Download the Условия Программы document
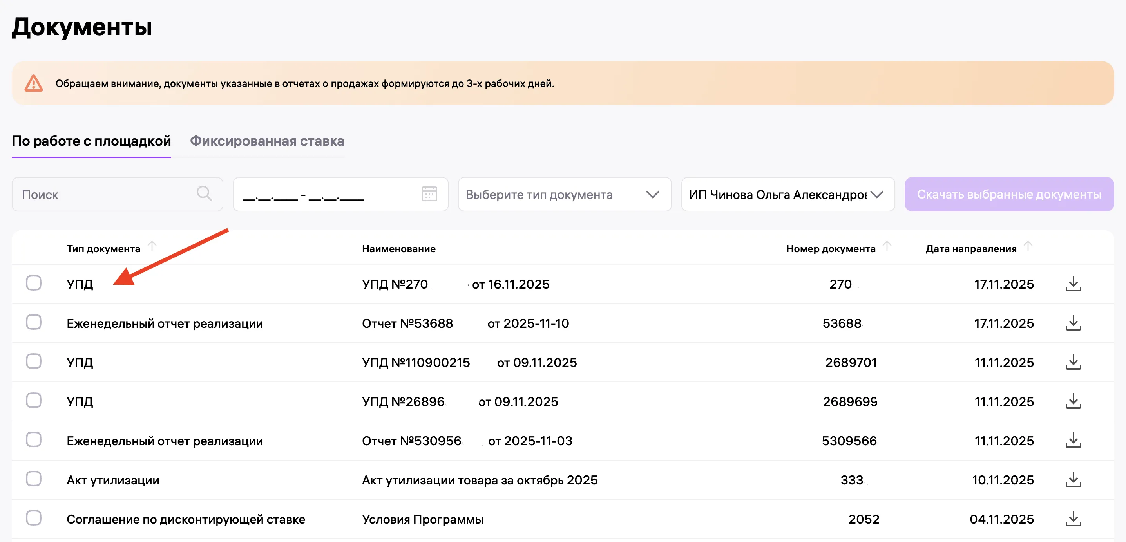The width and height of the screenshot is (1126, 542). point(1074,519)
